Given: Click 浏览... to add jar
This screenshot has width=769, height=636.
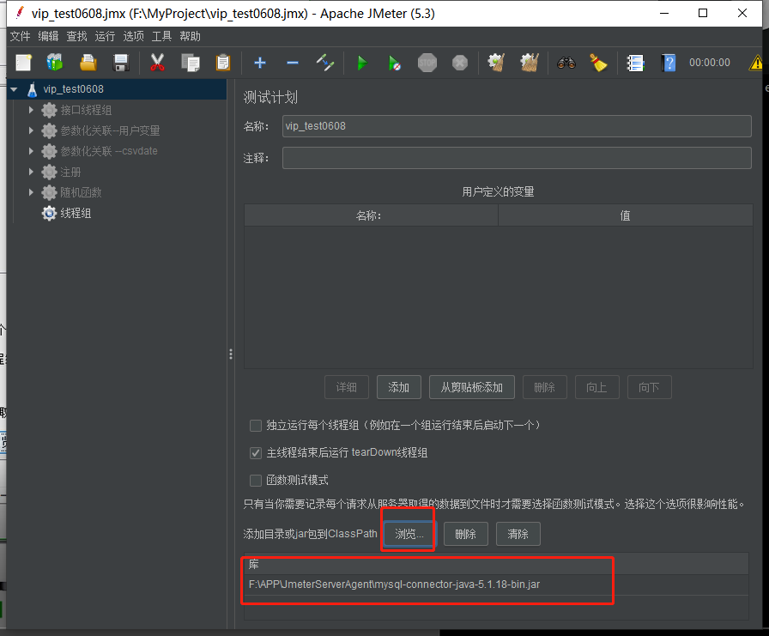Looking at the screenshot, I should point(409,534).
